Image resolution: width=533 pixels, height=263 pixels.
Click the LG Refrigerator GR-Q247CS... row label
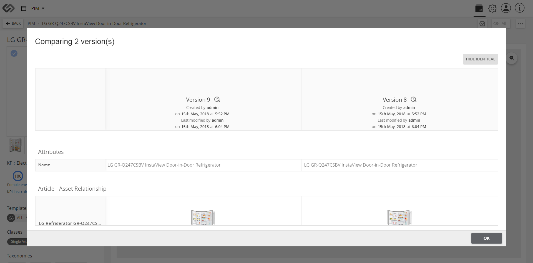tap(70, 223)
